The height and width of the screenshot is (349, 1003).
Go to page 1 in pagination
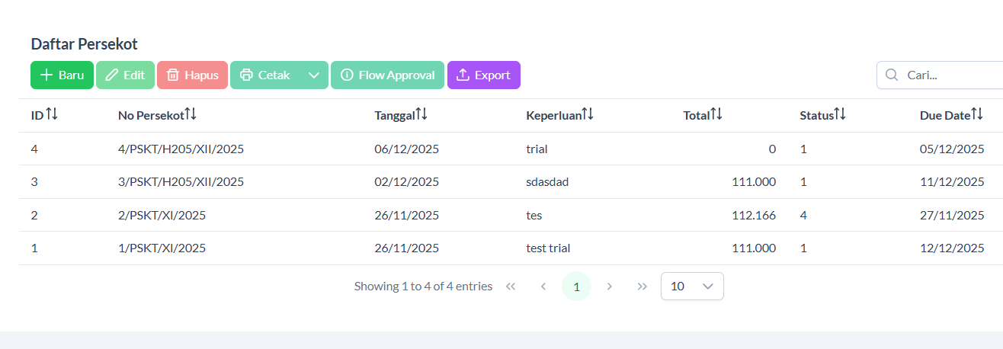point(576,287)
